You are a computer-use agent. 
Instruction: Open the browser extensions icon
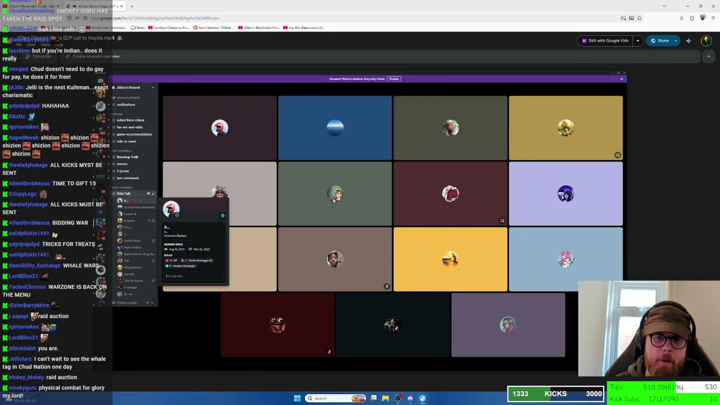point(692,18)
